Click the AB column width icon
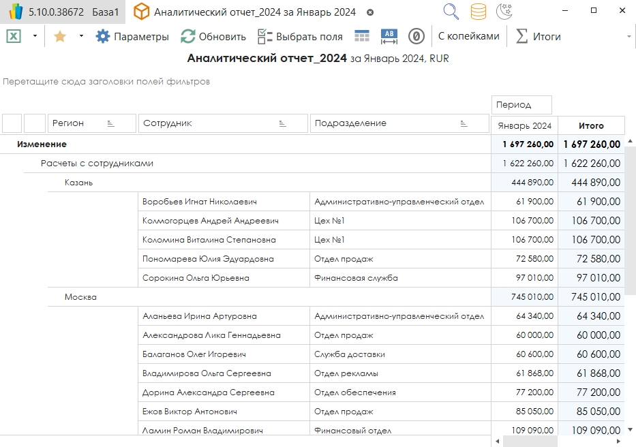Image resolution: width=636 pixels, height=447 pixels. coord(389,37)
